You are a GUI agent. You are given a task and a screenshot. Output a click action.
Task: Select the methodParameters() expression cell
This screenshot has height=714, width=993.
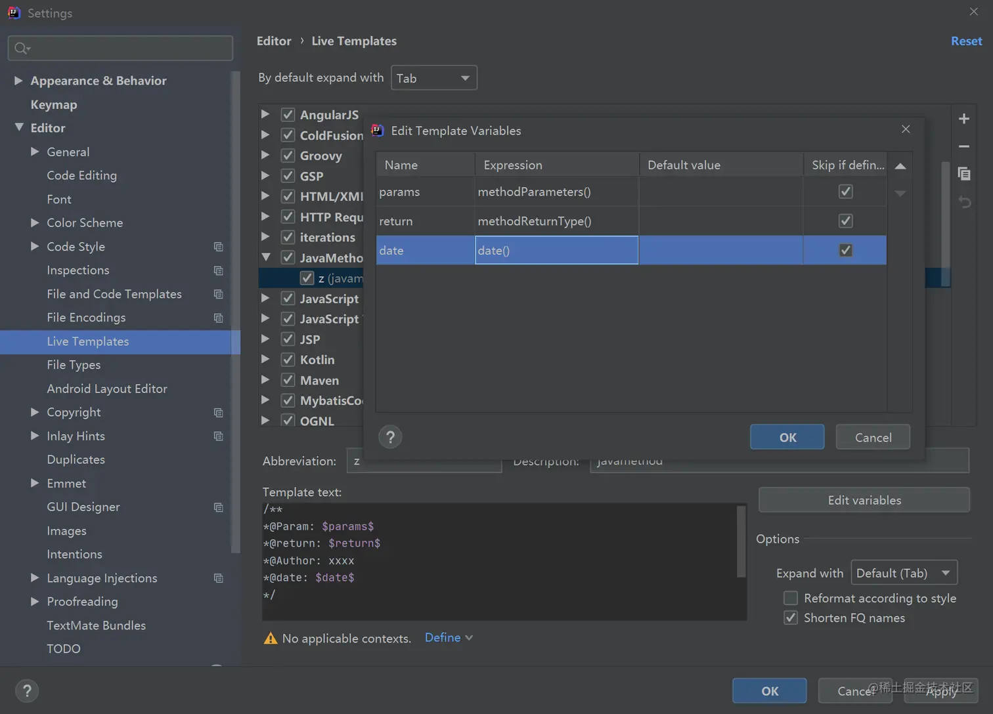point(556,192)
